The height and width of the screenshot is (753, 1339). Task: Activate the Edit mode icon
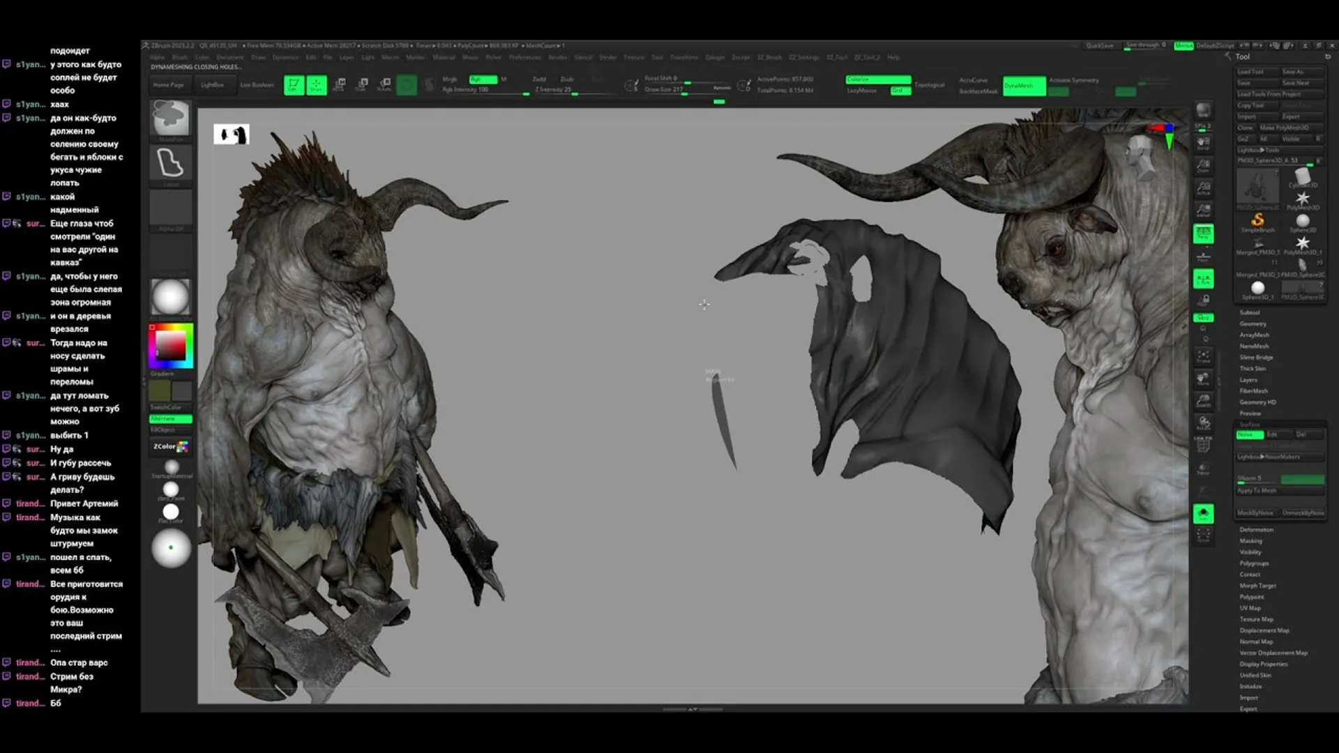coord(294,86)
